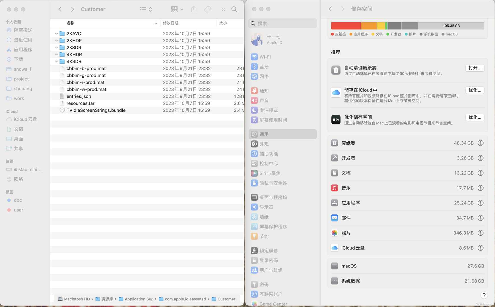The width and height of the screenshot is (495, 307).
Task: Go back in System Settings window
Action: (x=330, y=9)
